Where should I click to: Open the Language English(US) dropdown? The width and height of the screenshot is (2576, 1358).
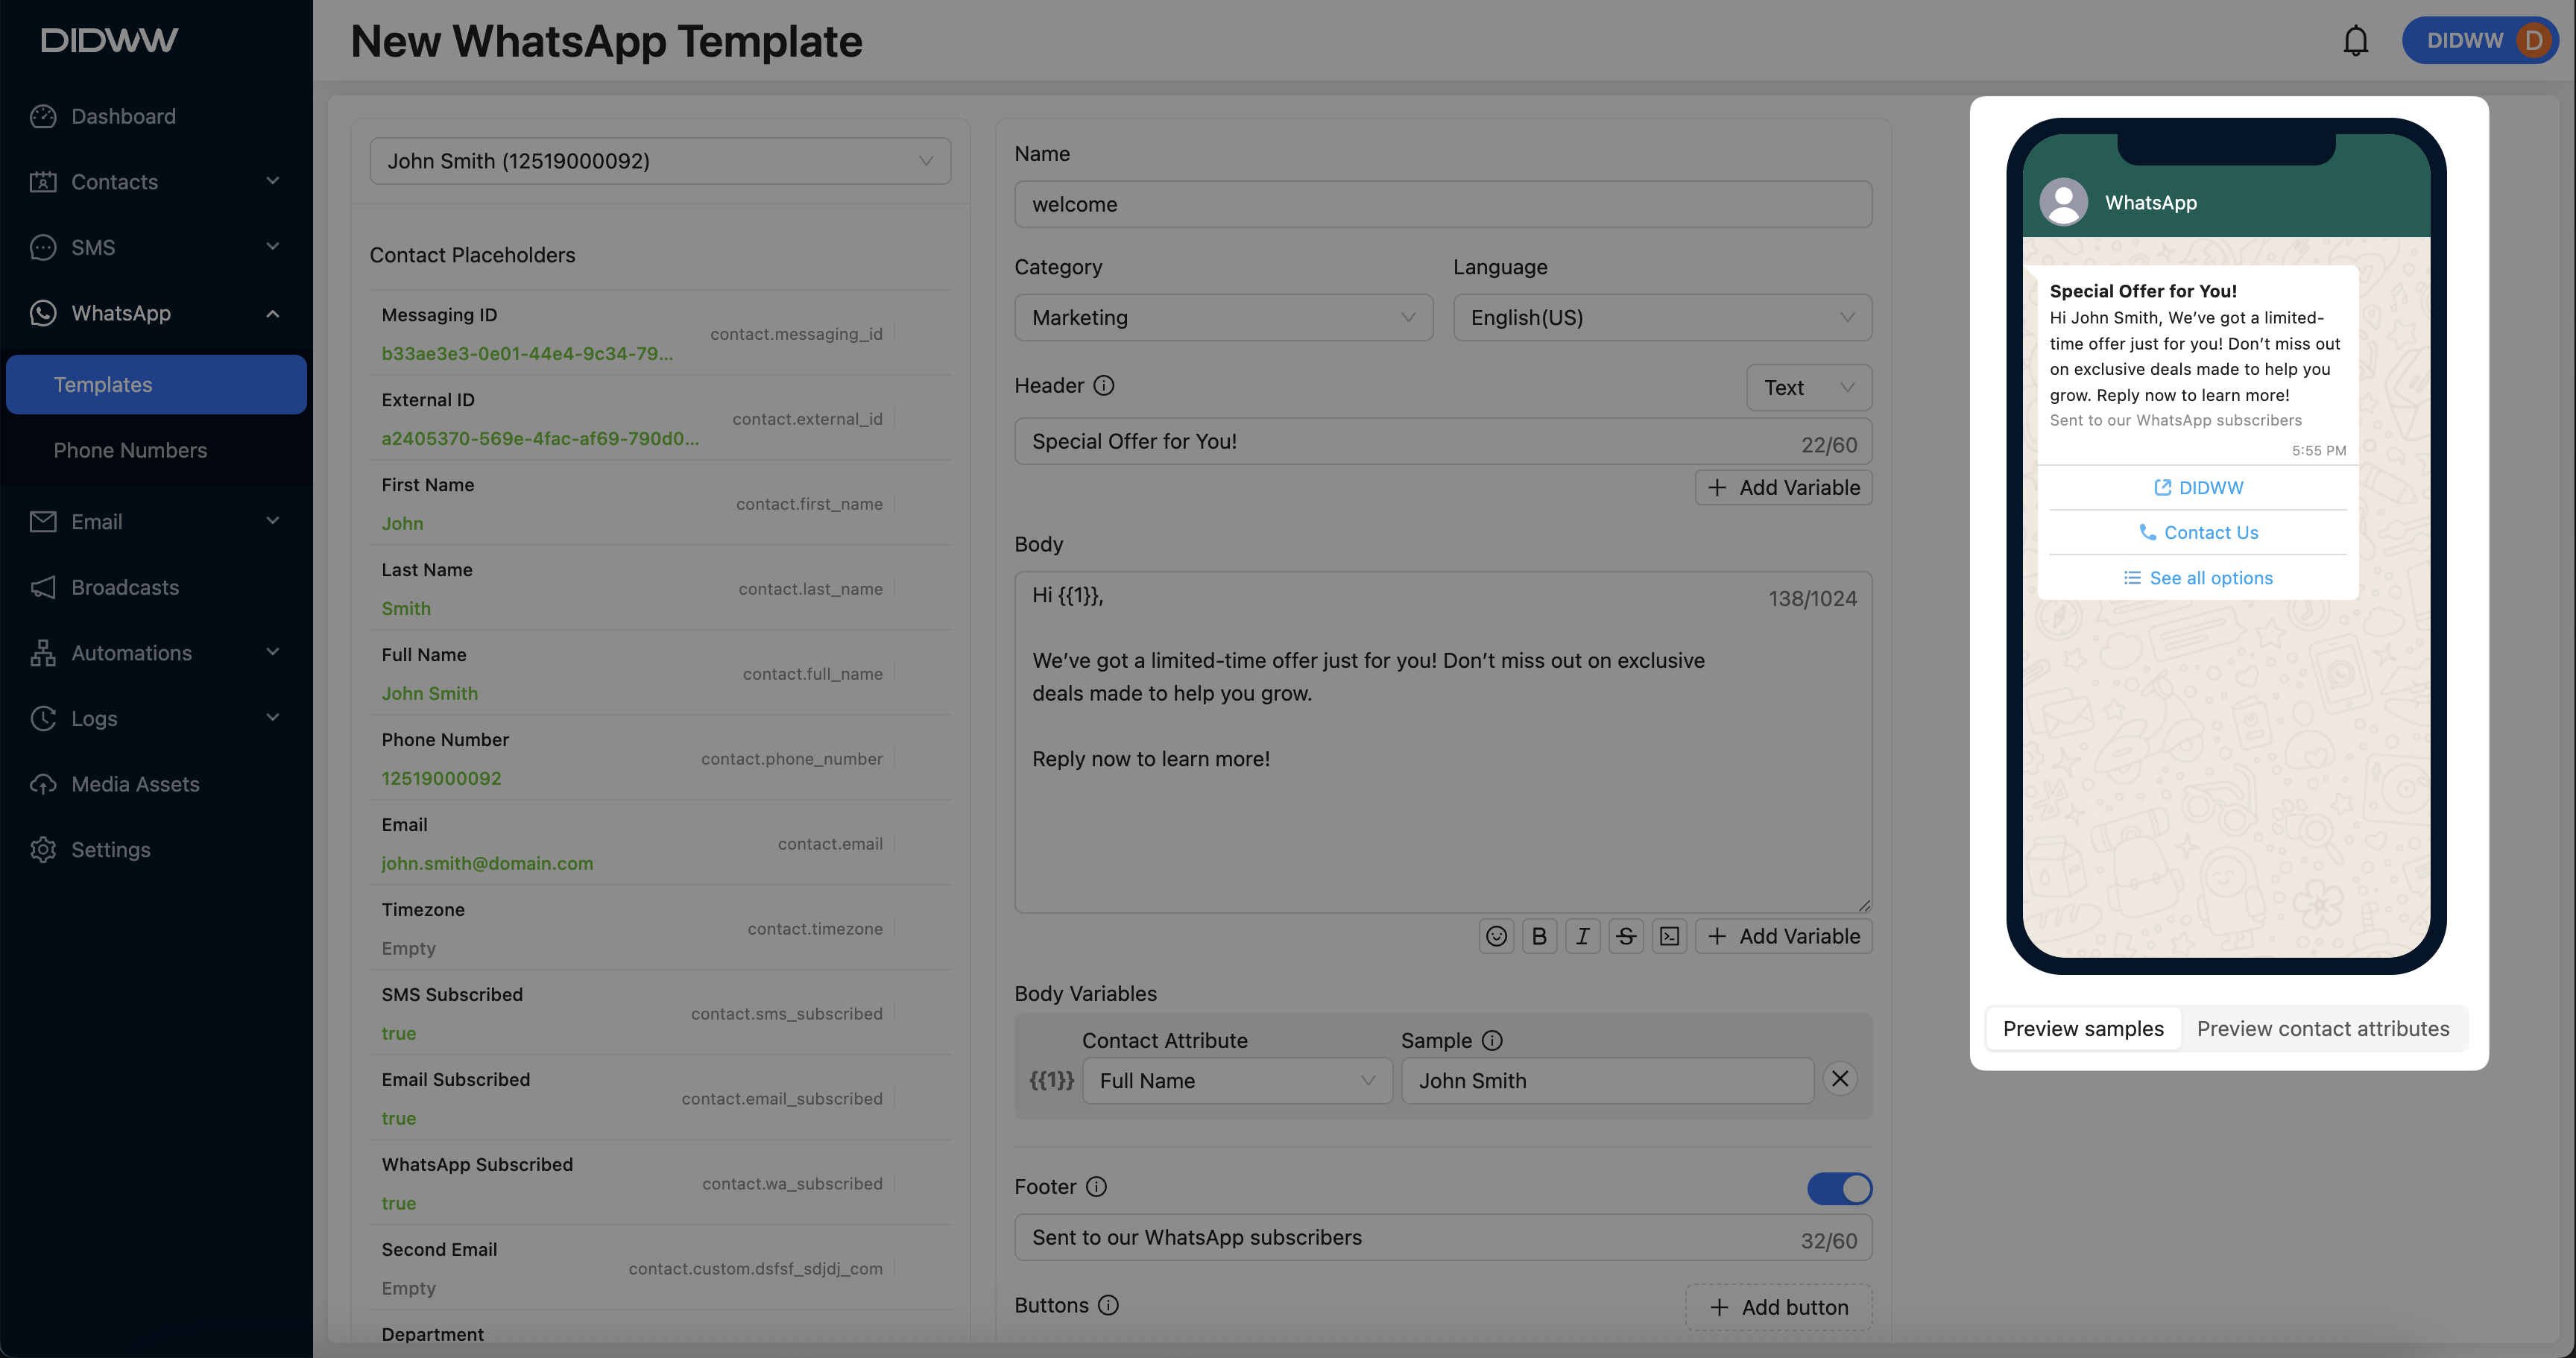coord(1662,318)
